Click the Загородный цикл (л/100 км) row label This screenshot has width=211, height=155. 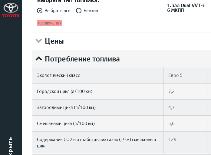66,107
